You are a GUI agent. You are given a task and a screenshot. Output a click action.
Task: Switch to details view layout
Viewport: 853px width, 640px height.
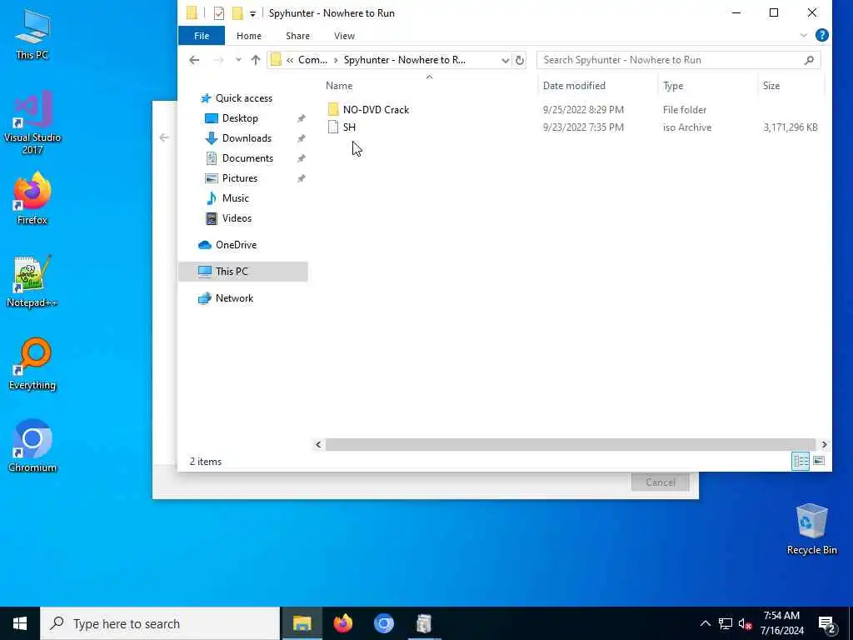(801, 461)
